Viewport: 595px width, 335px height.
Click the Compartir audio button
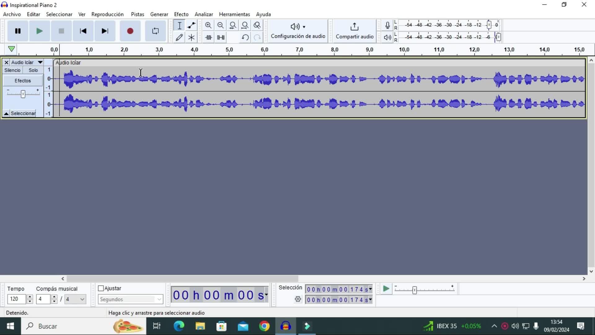355,31
